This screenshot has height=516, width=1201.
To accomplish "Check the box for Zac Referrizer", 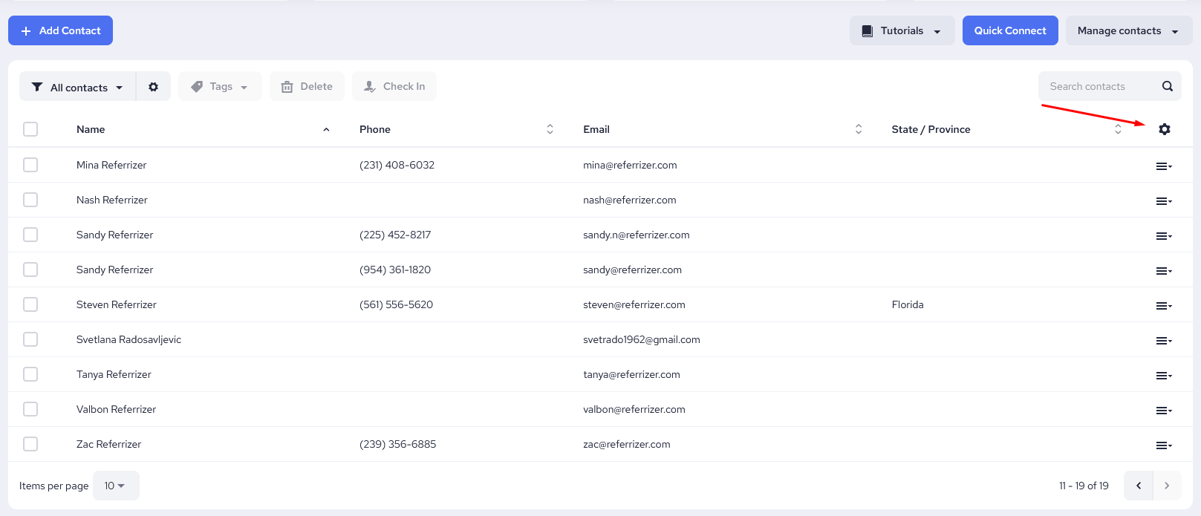I will point(30,444).
